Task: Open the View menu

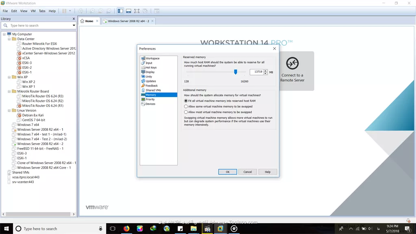Action: [x=24, y=11]
